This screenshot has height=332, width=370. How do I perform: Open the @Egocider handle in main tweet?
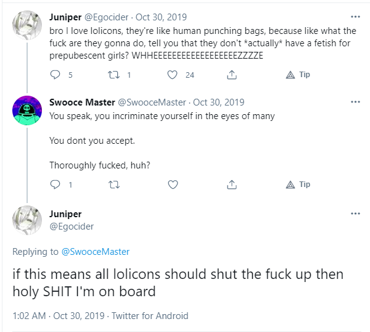click(72, 226)
